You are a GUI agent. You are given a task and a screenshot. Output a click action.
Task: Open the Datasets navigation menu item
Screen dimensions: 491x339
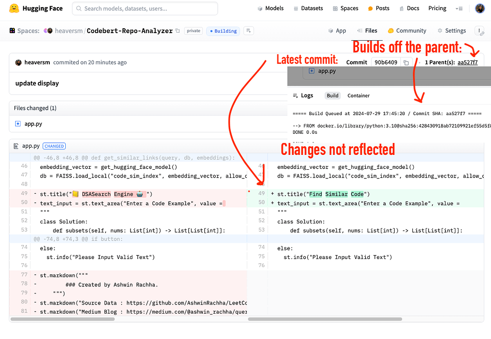pos(308,8)
